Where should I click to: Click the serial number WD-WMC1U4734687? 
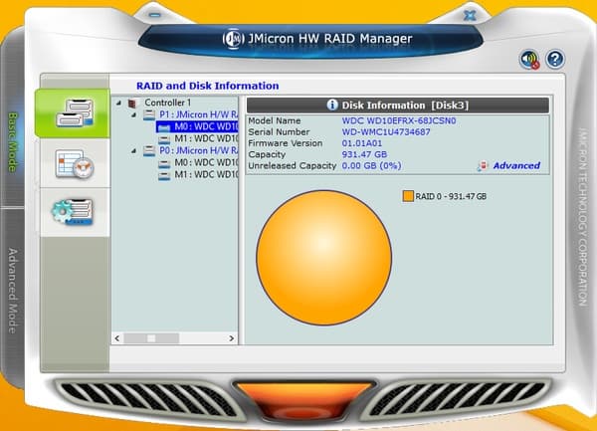386,132
